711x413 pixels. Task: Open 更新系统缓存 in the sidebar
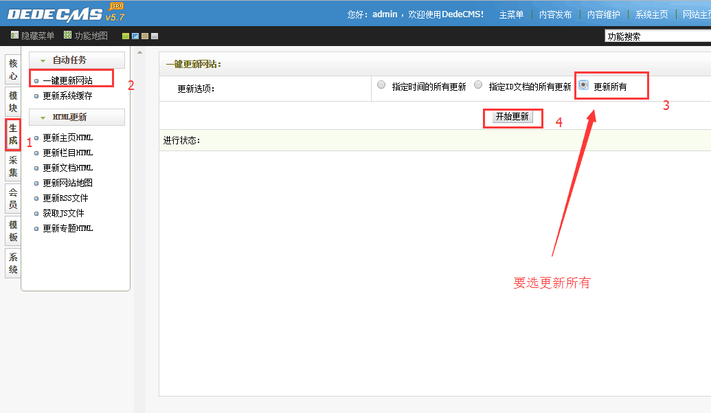click(x=67, y=96)
